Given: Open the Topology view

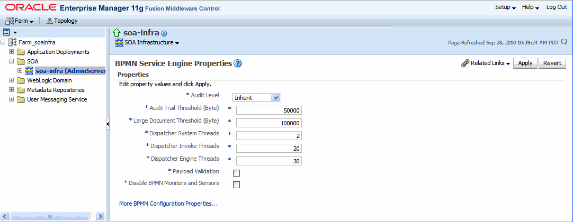Looking at the screenshot, I should [62, 21].
